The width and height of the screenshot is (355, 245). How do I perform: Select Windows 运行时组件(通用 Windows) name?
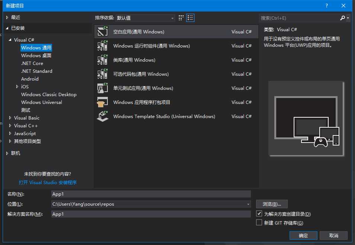coord(151,46)
